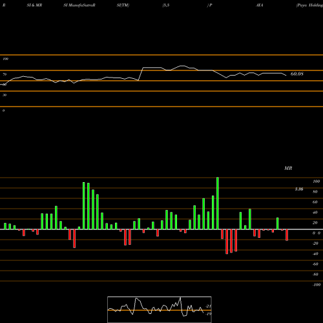Click the 30 level label on RSI axis
323x323 pixels.
tap(5, 95)
